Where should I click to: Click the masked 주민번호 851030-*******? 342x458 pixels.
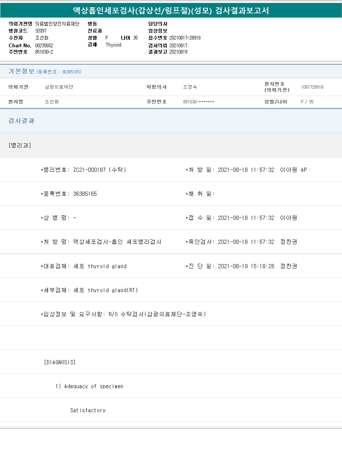coord(199,102)
